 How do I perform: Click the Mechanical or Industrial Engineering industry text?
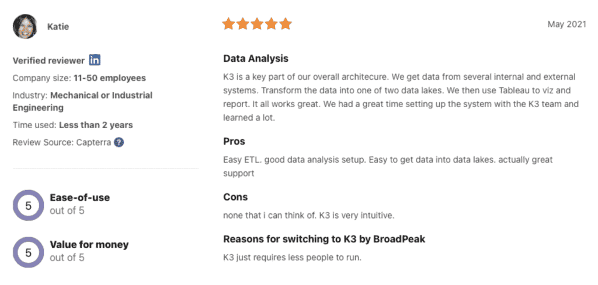pos(82,101)
